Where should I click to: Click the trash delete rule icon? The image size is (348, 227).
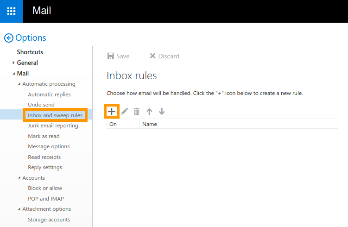137,112
